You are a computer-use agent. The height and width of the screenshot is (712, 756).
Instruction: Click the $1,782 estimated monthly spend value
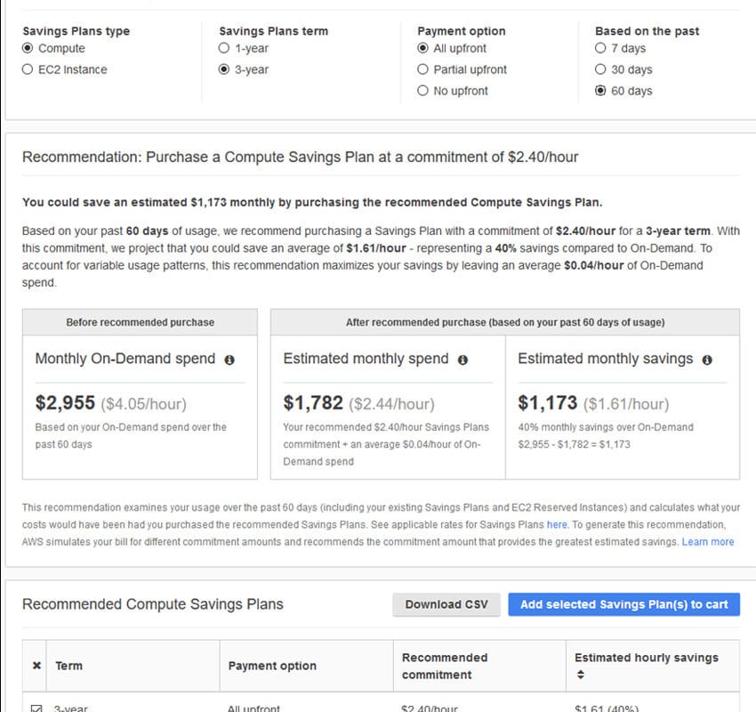coord(313,403)
